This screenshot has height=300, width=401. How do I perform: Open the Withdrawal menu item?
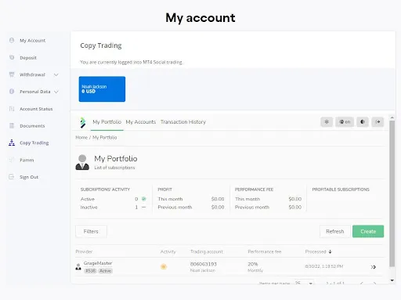pos(32,74)
